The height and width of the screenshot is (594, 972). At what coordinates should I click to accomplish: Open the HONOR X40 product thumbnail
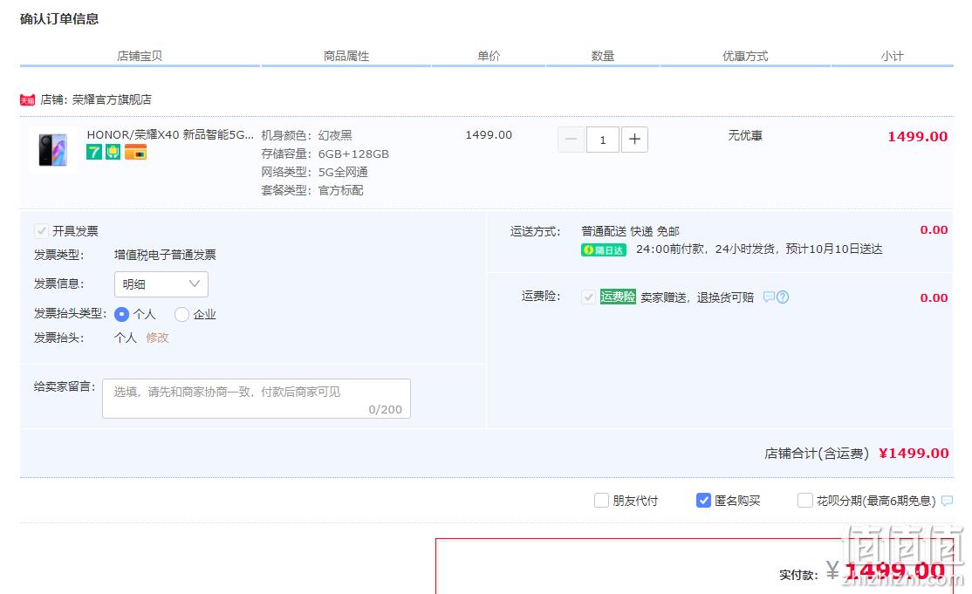(x=52, y=149)
